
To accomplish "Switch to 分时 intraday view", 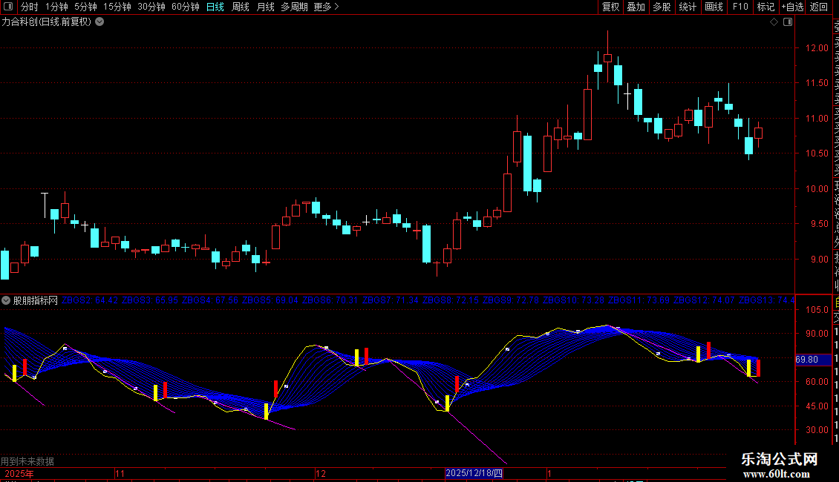I will click(x=30, y=7).
